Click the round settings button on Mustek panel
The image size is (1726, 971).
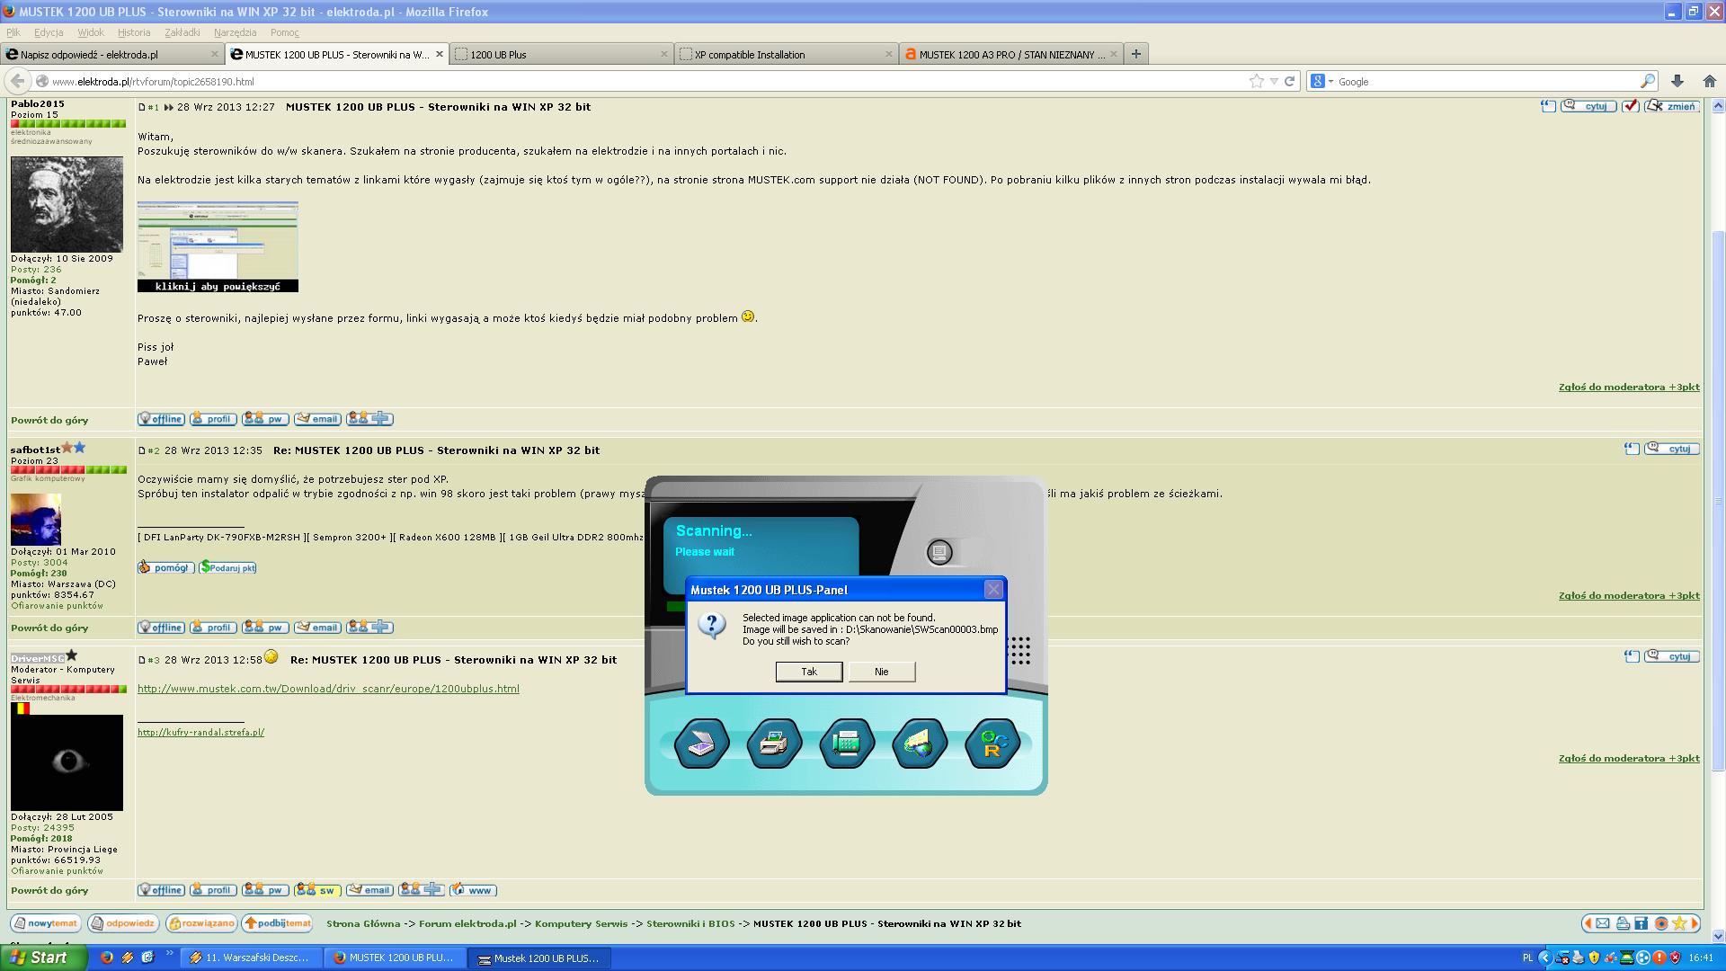click(939, 552)
